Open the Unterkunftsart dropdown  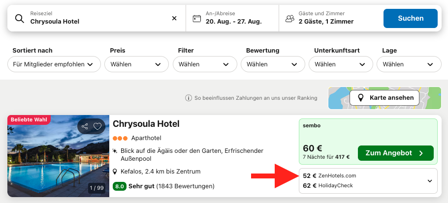341,64
